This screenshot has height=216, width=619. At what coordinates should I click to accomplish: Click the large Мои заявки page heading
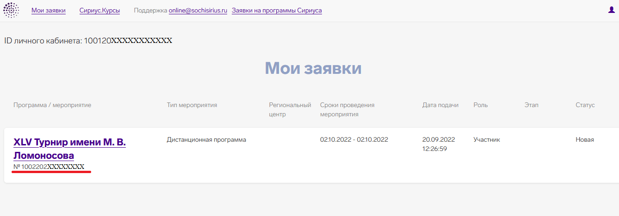click(x=313, y=68)
